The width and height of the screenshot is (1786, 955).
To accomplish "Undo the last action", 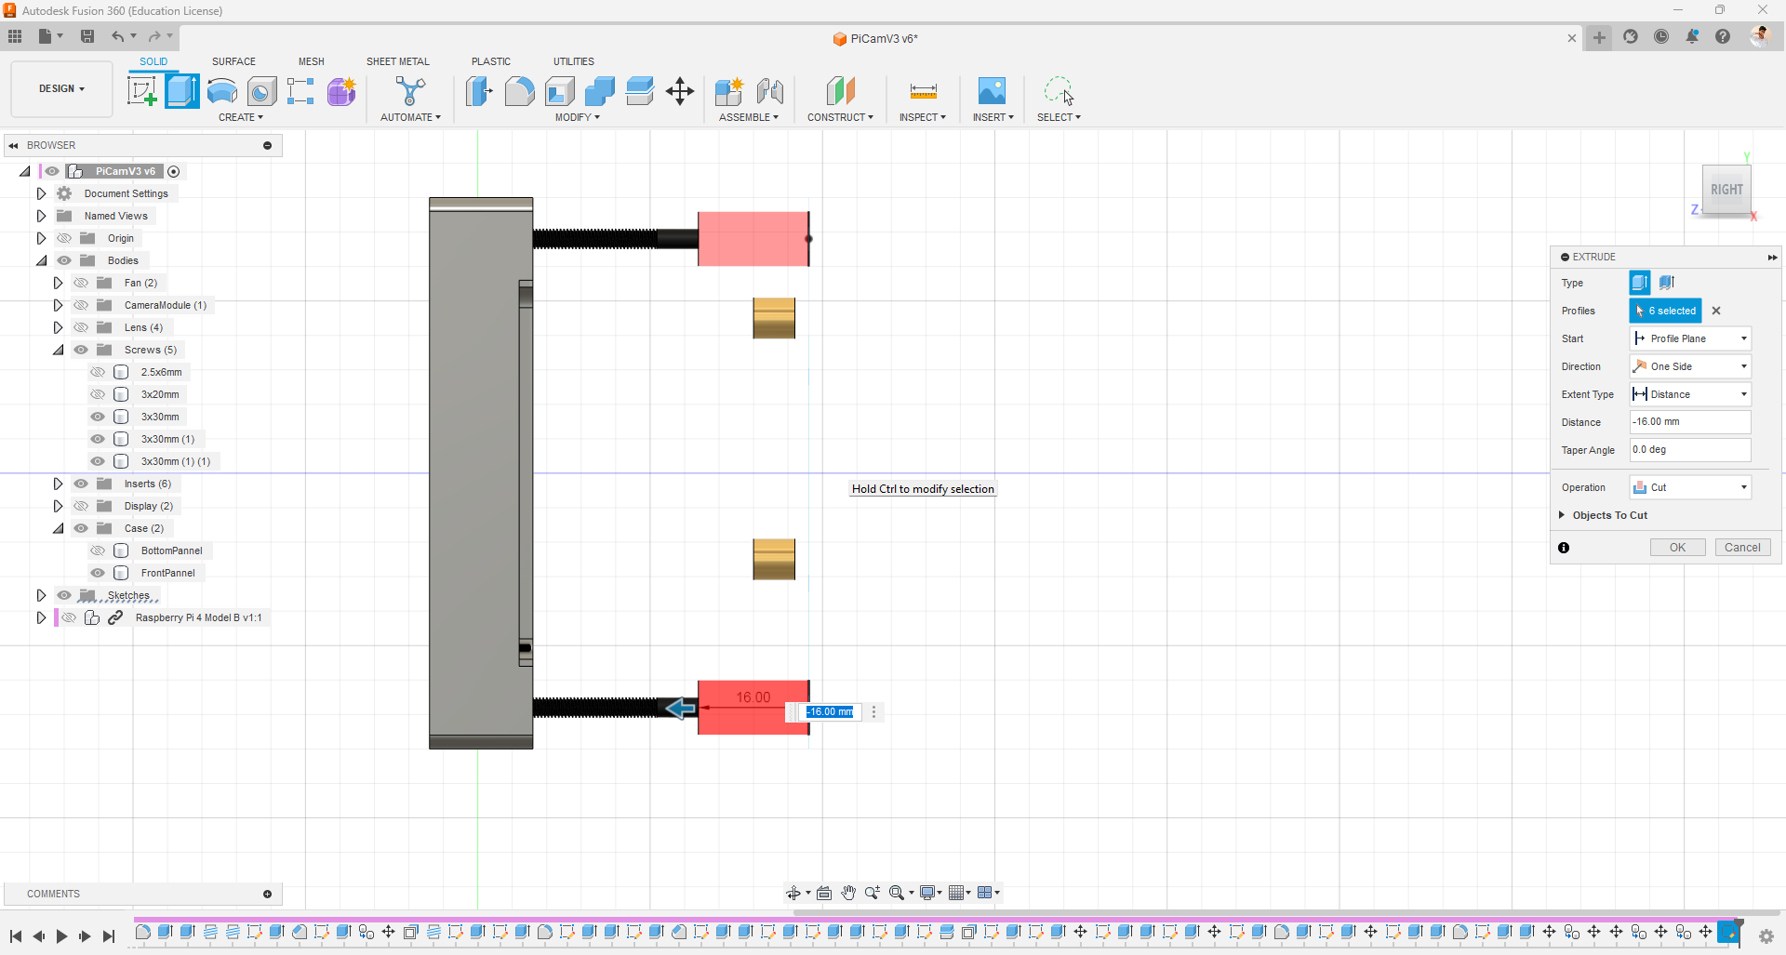I will [x=118, y=36].
